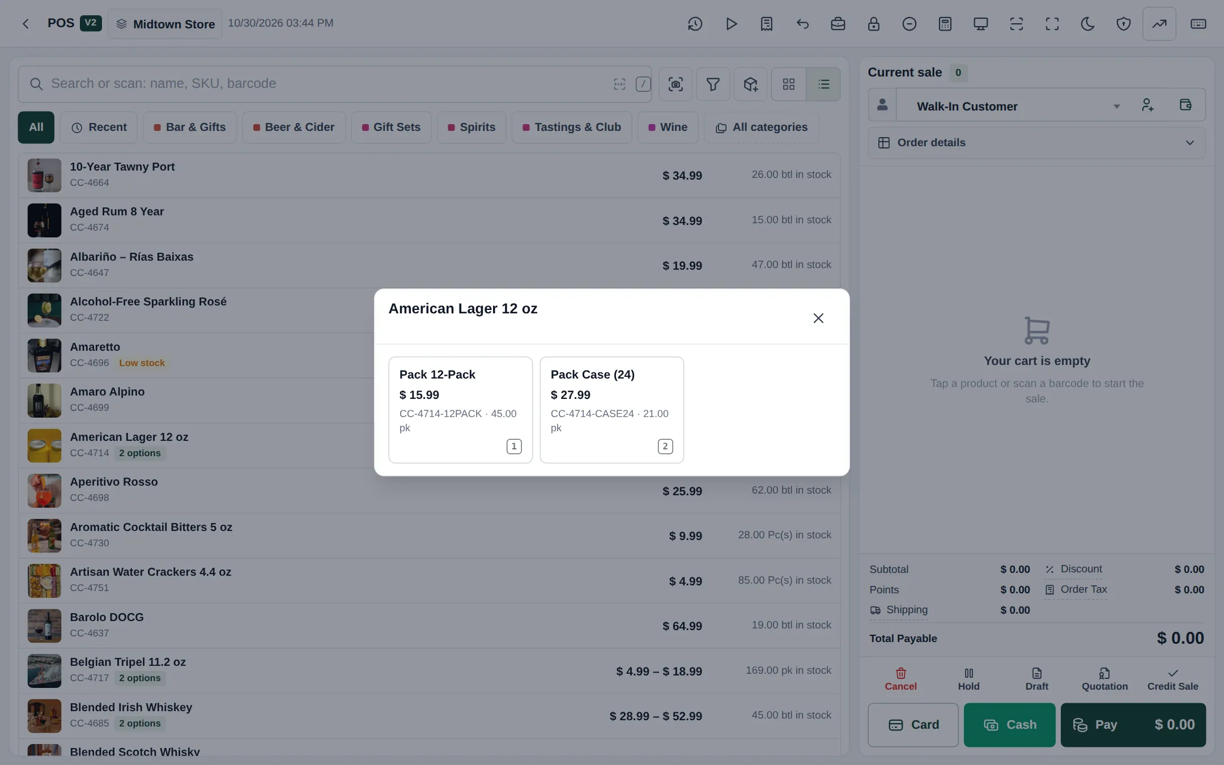1224x765 pixels.
Task: Click the return arrow icon in toolbar
Action: pyautogui.click(x=802, y=24)
